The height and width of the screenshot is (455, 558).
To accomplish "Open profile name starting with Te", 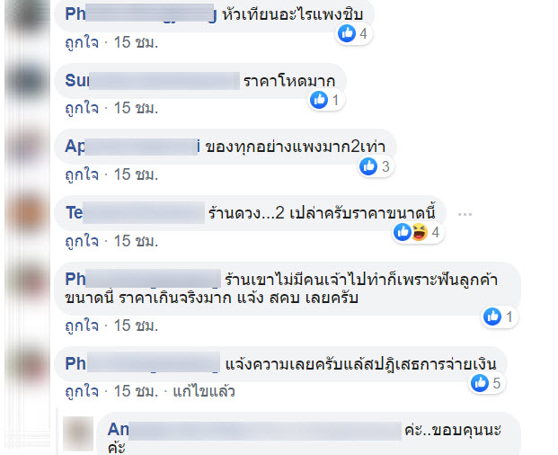I will coord(135,213).
